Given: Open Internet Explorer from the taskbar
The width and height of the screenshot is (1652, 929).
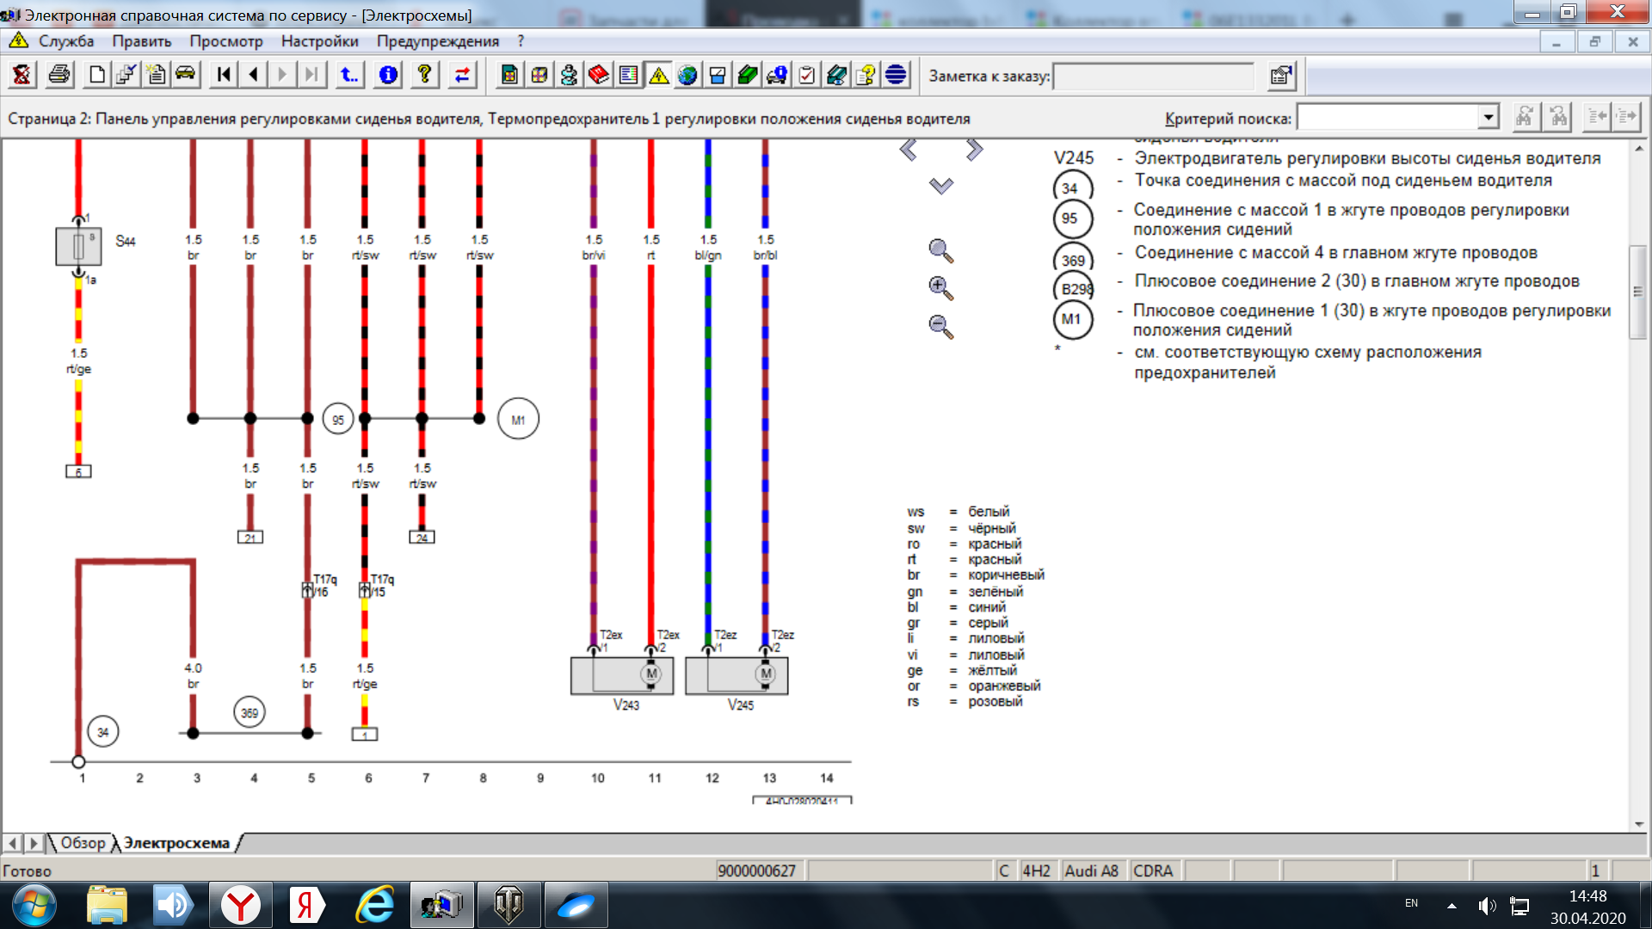Looking at the screenshot, I should (x=376, y=906).
